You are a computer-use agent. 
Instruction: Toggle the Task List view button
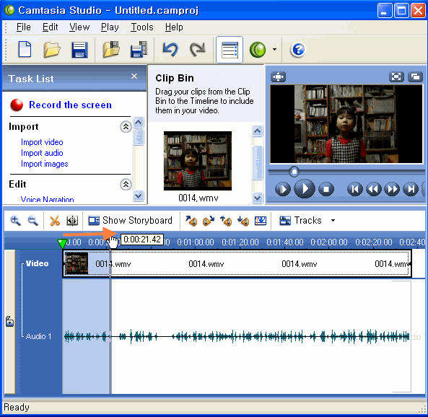tap(230, 50)
